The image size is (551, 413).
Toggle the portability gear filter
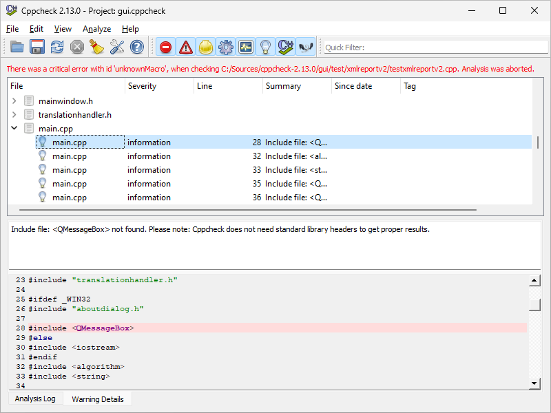click(x=225, y=47)
